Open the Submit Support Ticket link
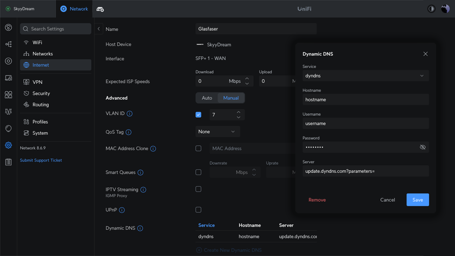This screenshot has width=455, height=256. click(41, 160)
